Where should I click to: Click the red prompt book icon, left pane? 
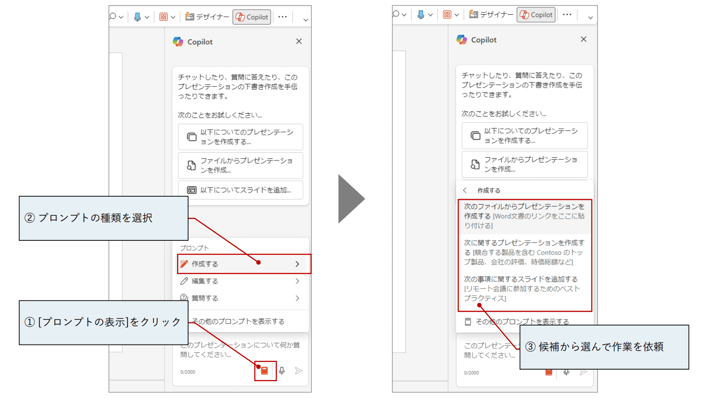tap(265, 370)
